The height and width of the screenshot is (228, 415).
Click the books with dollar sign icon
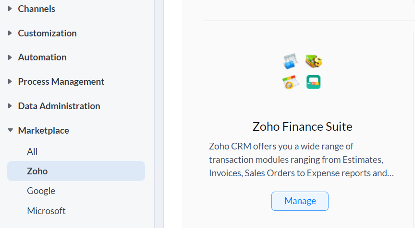[314, 61]
